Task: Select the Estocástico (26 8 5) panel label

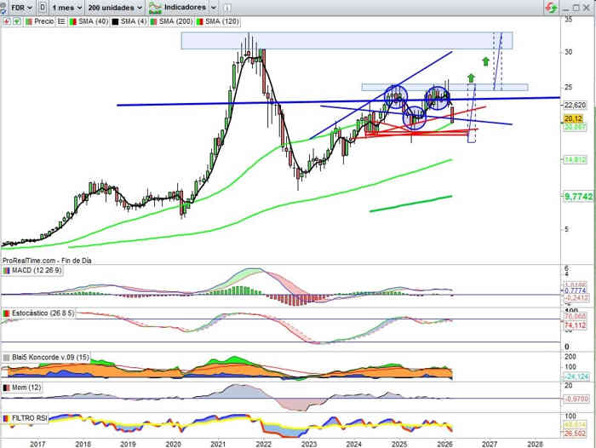Action: tap(42, 313)
